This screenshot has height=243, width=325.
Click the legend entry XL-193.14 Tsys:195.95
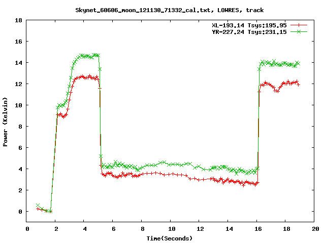(x=249, y=25)
